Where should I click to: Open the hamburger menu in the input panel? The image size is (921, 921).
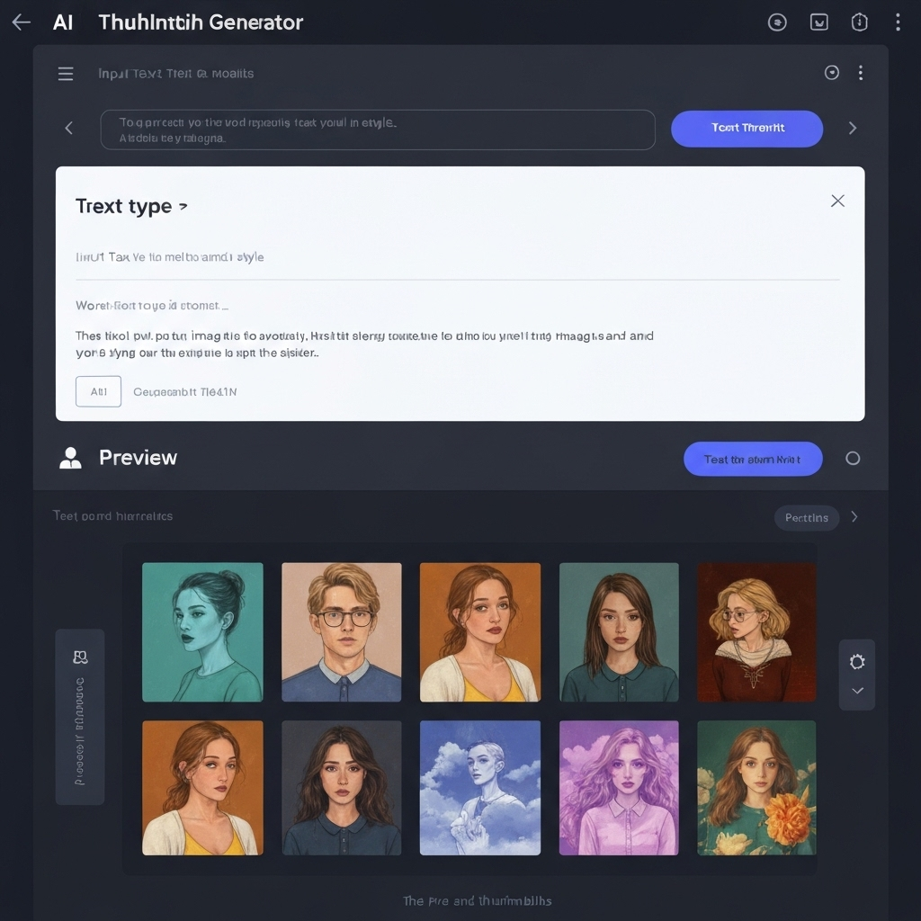[x=66, y=74]
